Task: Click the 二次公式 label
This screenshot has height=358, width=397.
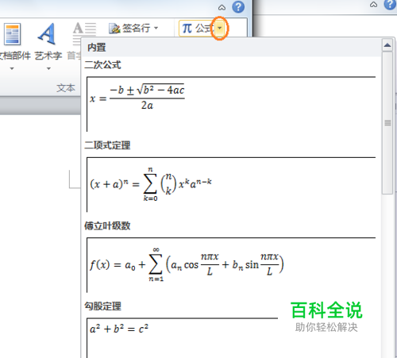Action: tap(102, 65)
